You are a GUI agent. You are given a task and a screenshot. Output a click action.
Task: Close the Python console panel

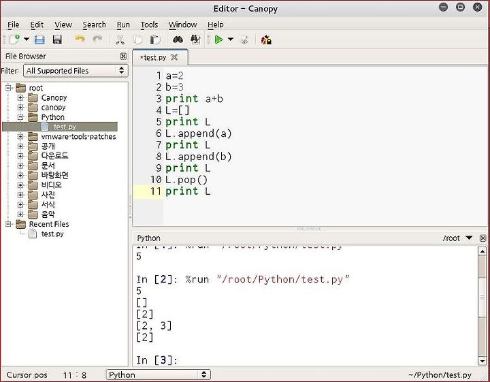pos(483,238)
